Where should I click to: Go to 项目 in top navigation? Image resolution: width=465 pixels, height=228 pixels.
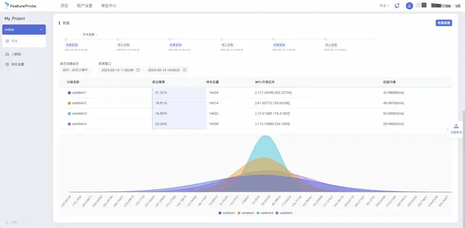tap(64, 6)
